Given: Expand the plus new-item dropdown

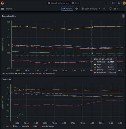Looking at the screenshot, I should [x=106, y=3].
